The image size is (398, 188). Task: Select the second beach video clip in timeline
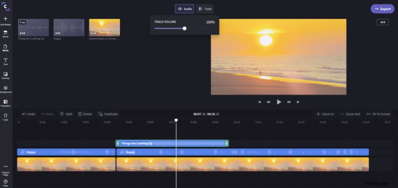pyautogui.click(x=242, y=164)
